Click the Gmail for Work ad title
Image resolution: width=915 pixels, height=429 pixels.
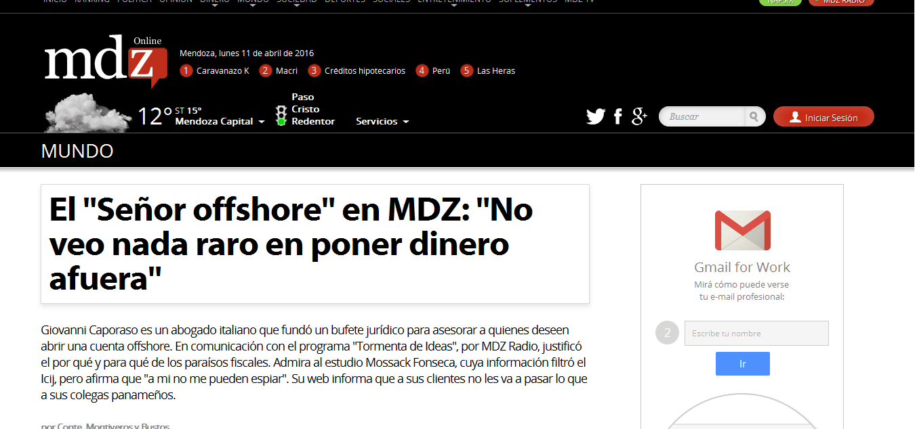click(x=742, y=267)
